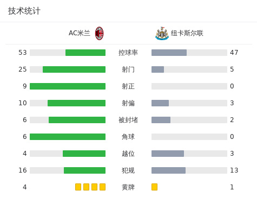Click AC Milan's green 射正 shots-on-target bar
Screen dimensions: 257x197
(x=68, y=86)
